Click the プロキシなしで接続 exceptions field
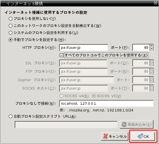Viewport: 159px width, 144px height. [x=106, y=104]
